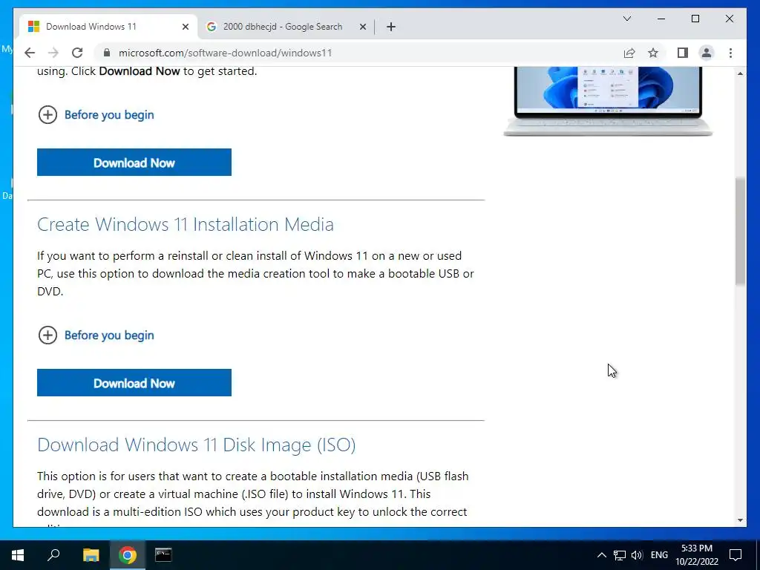Click the Create Windows 11 Installation Media heading
The width and height of the screenshot is (760, 570).
[x=185, y=224]
